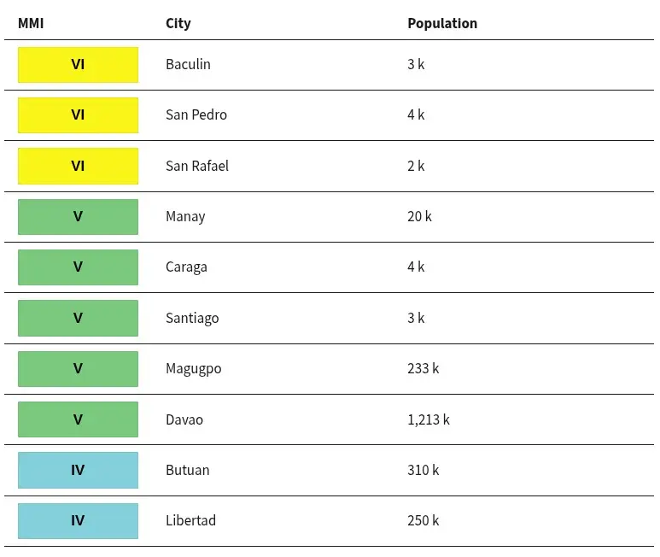Select the yellow VI badge for Baculin
The height and width of the screenshot is (557, 660).
coord(78,65)
